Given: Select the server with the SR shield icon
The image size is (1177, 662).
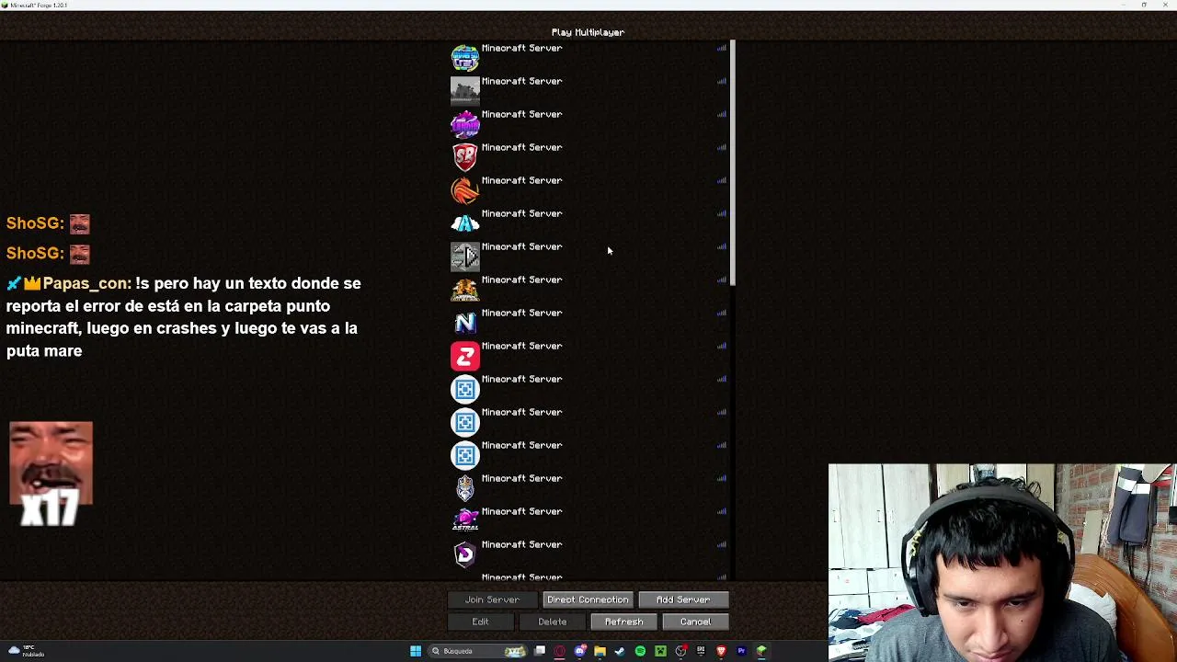Looking at the screenshot, I should pyautogui.click(x=588, y=157).
